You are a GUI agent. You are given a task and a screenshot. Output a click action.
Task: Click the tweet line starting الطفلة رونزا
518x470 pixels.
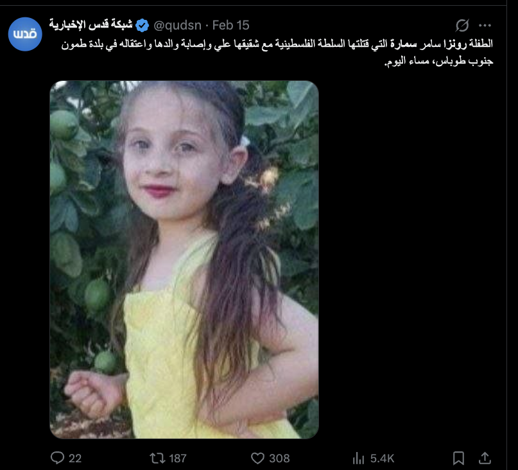click(x=277, y=44)
